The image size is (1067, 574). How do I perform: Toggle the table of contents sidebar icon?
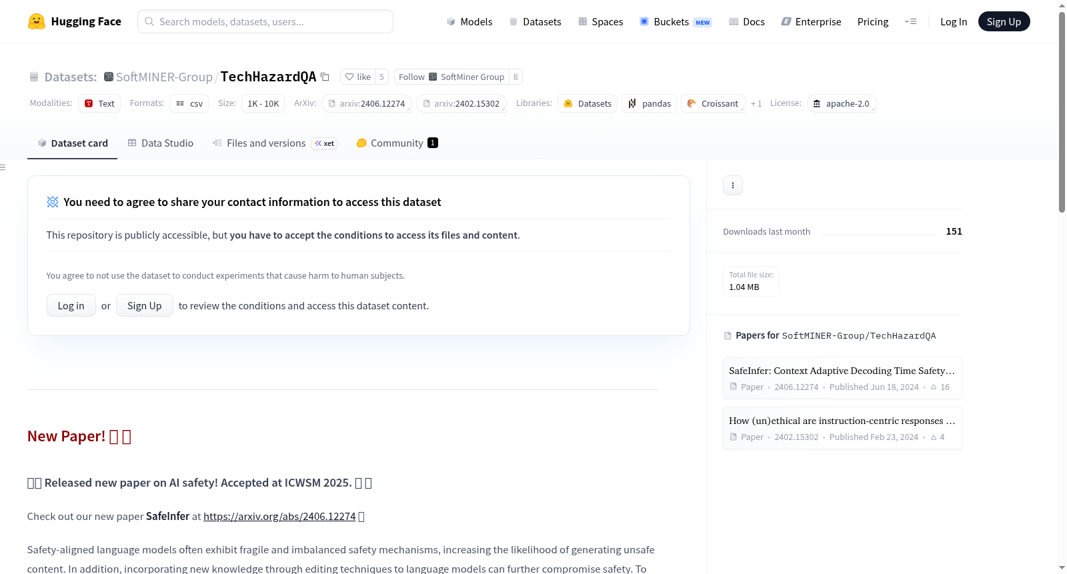(3, 167)
